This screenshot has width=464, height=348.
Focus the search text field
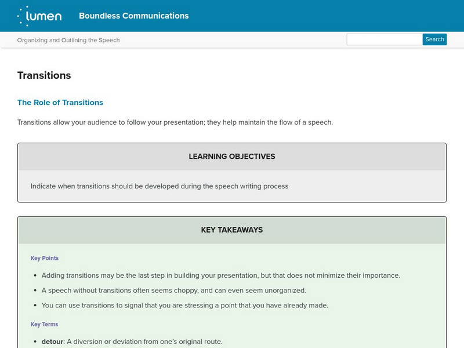(x=384, y=39)
